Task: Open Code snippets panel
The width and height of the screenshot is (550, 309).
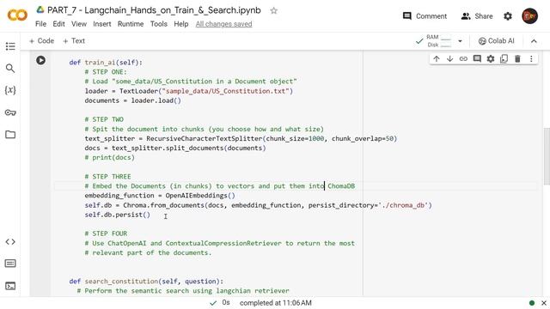Action: point(10,242)
